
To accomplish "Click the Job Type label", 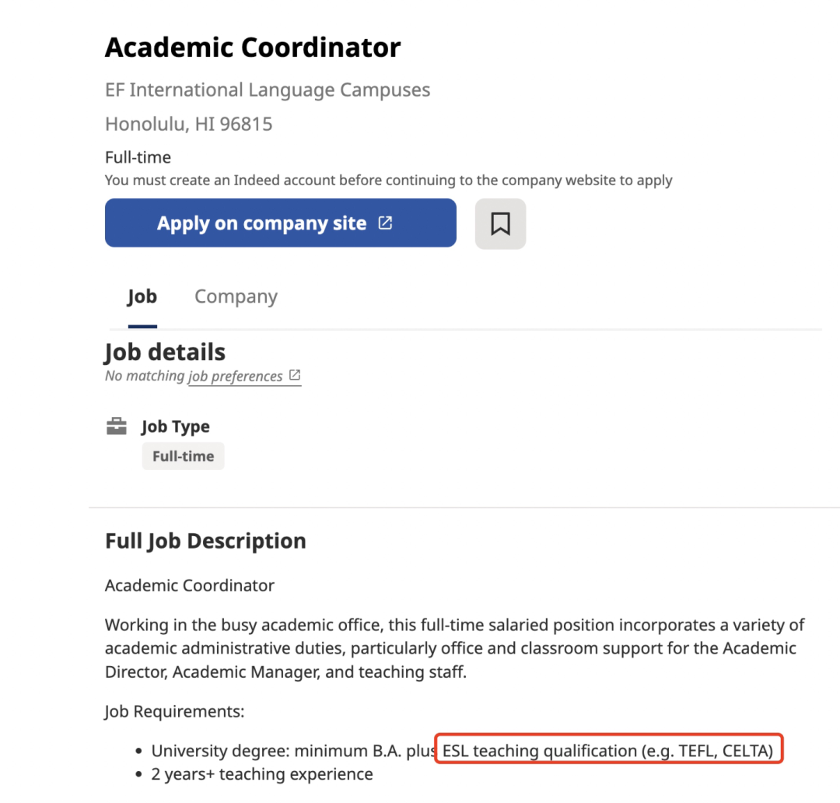I will tap(176, 426).
